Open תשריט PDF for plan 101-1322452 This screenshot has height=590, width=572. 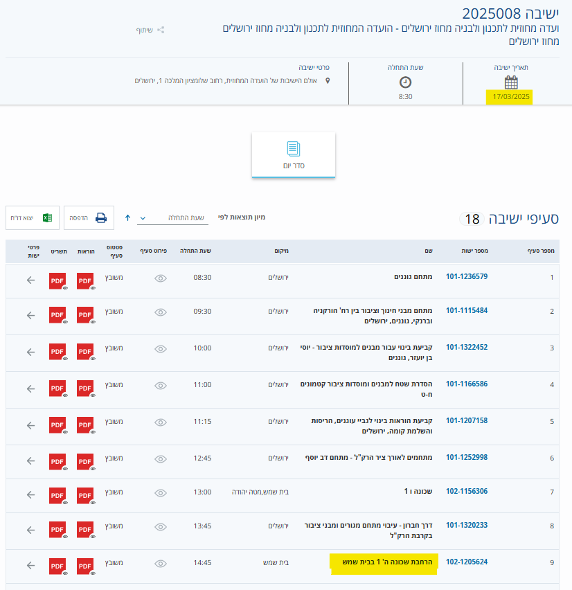(57, 352)
